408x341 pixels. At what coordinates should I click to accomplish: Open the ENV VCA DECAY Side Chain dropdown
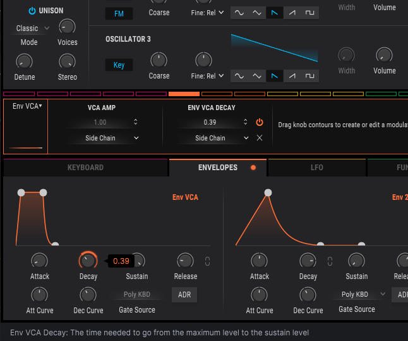coord(222,138)
